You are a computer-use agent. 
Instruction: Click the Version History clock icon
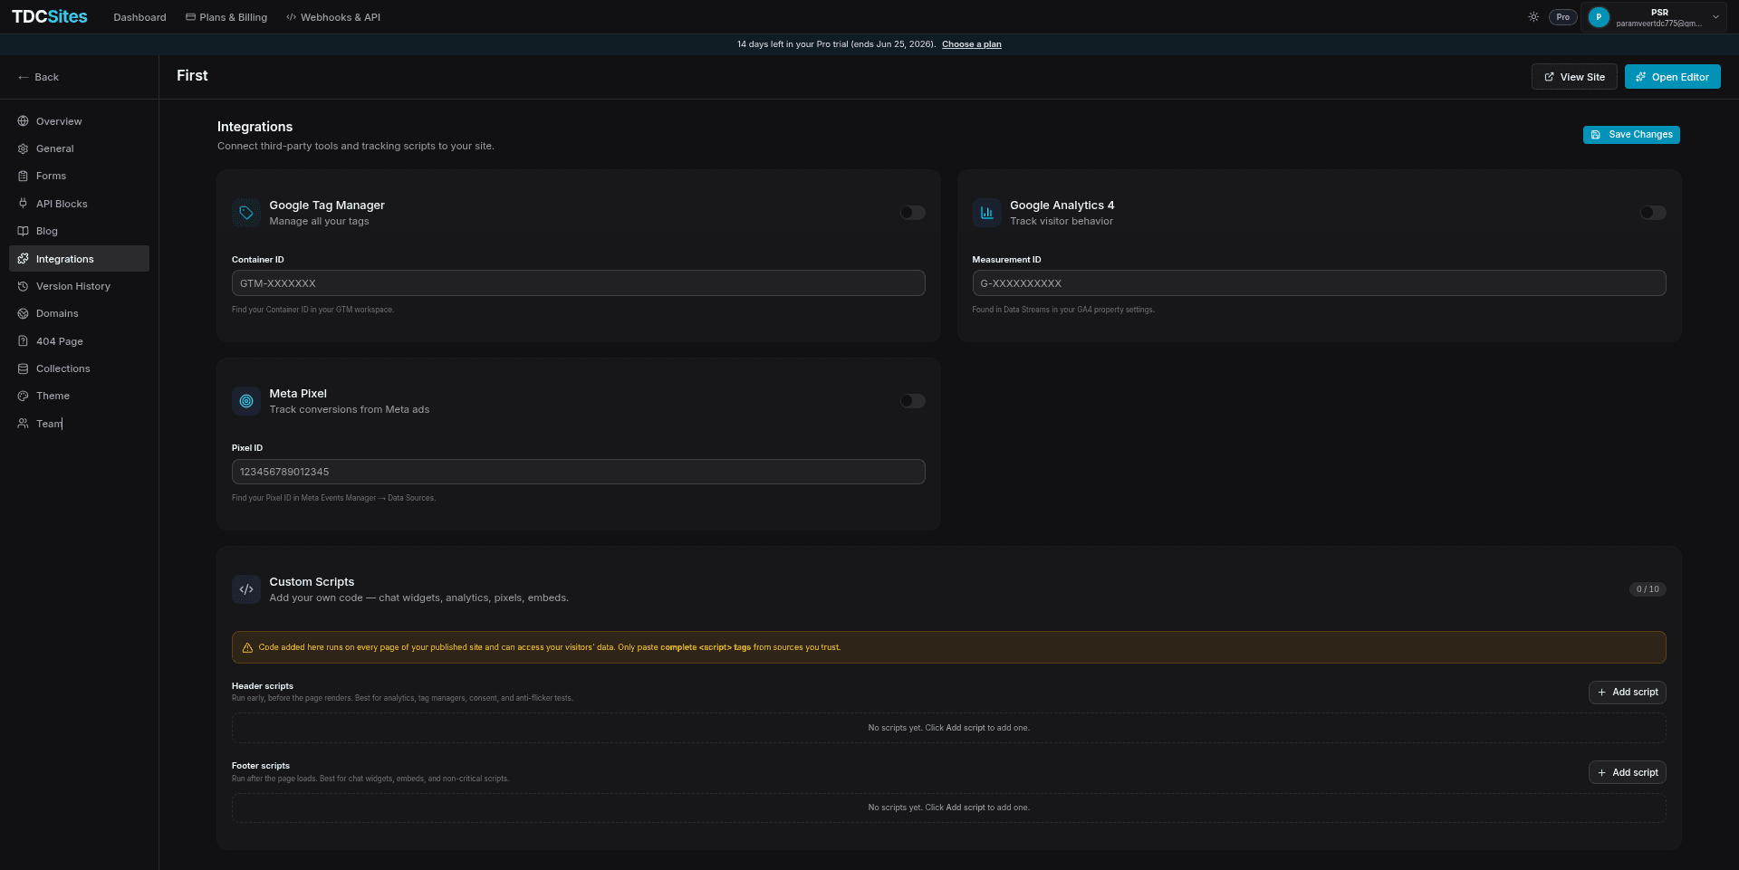tap(23, 286)
